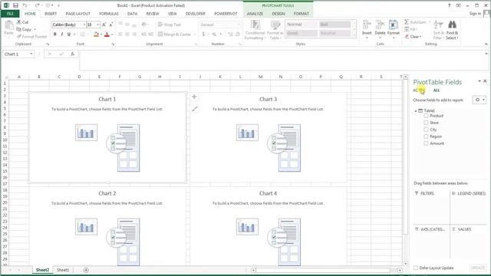The width and height of the screenshot is (491, 276).
Task: Open Sort & Filter
Action: click(x=438, y=30)
